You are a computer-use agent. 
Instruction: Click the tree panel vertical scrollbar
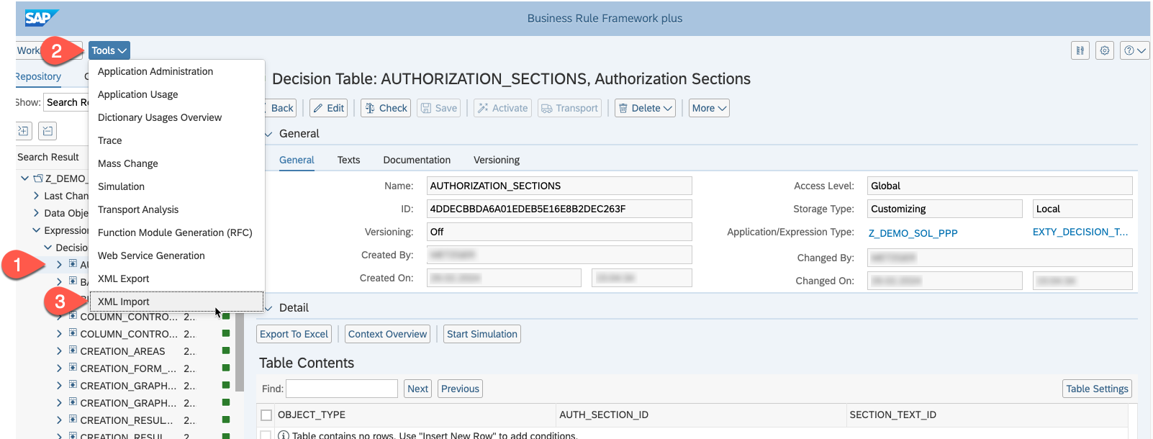(240, 353)
